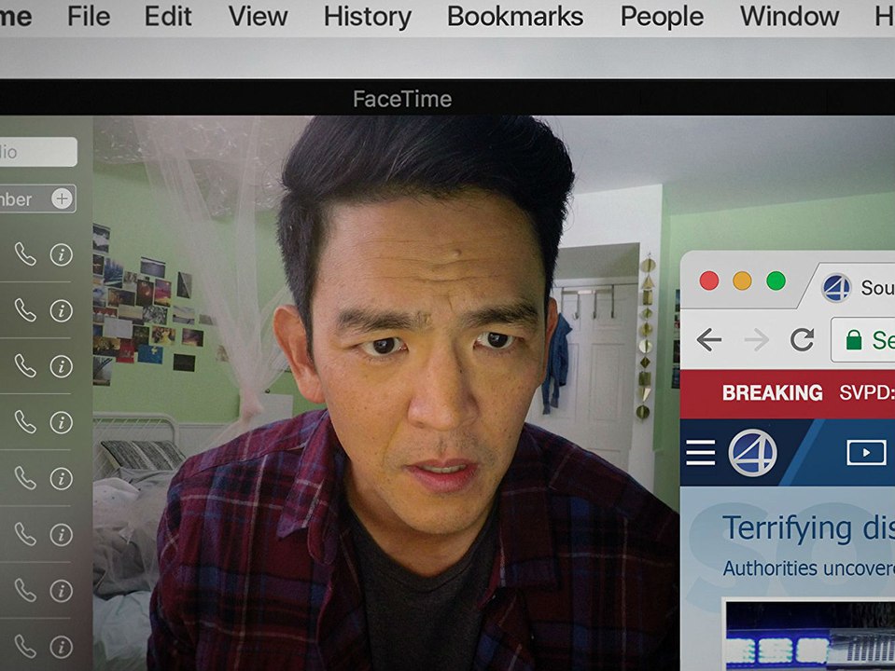Screen dimensions: 895x671
Task: Show info for the second FaceTime contact
Action: coord(61,310)
